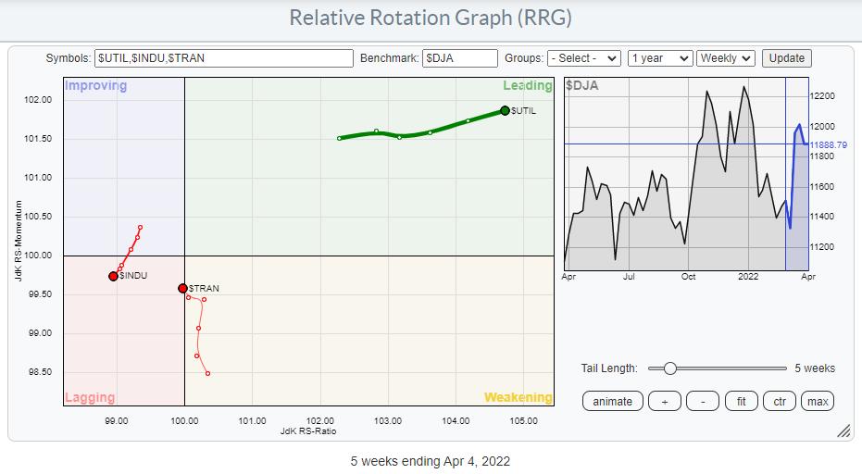The image size is (862, 474).
Task: Open the Groups select dropdown
Action: (x=583, y=58)
